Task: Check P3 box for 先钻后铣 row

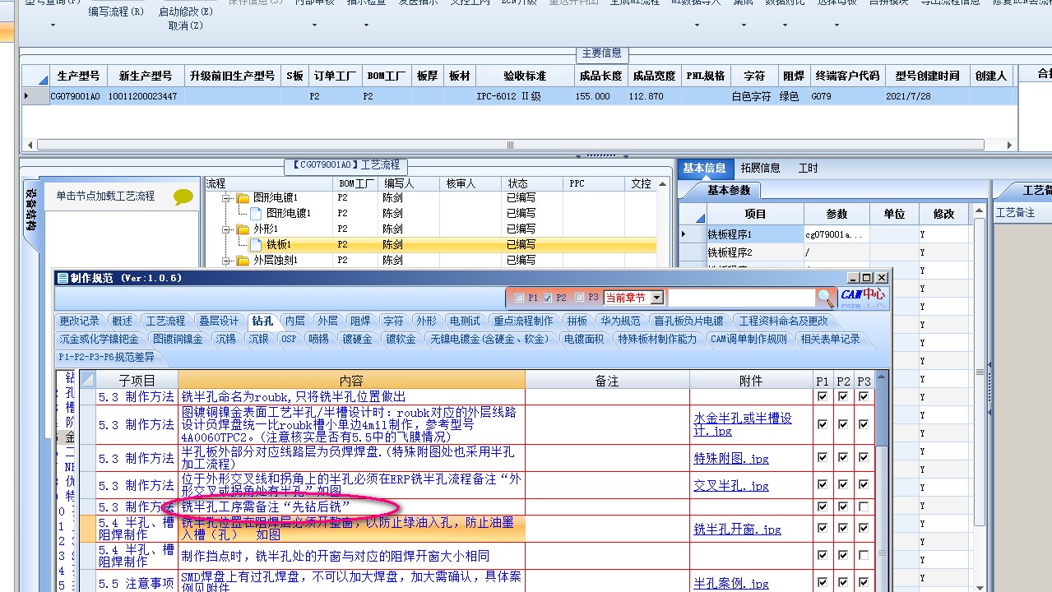Action: click(x=863, y=506)
